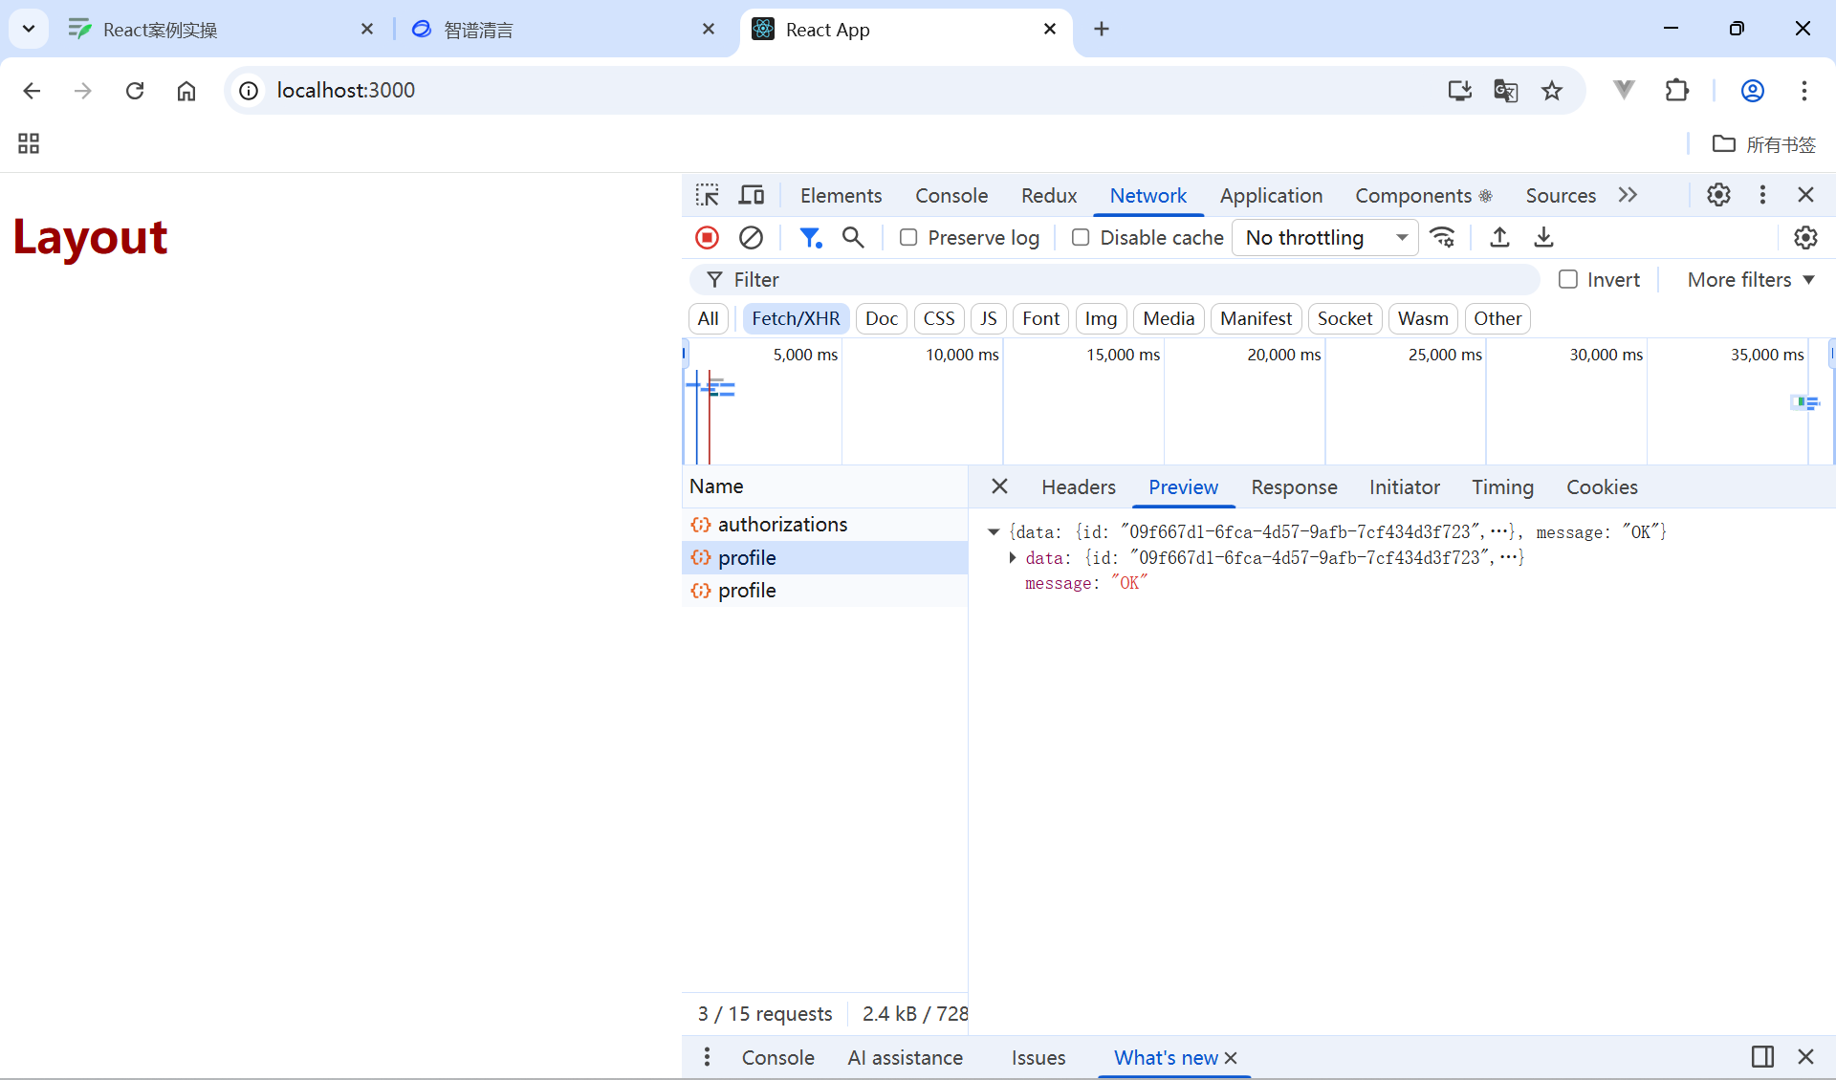Filter requests by JS type
This screenshot has height=1080, width=1836.
tap(988, 318)
